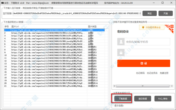Minimize the 下图助手 window
This screenshot has width=176, height=110.
tap(154, 3)
